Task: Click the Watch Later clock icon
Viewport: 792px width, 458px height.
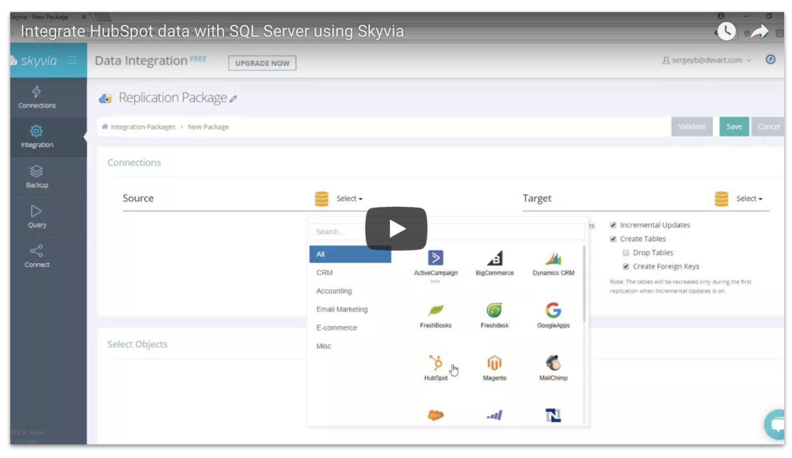Action: click(x=726, y=31)
